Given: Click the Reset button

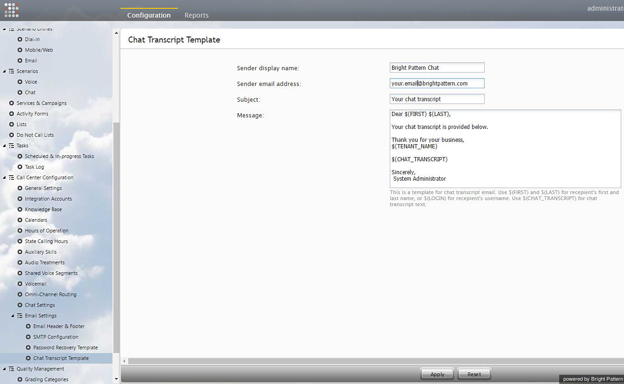Looking at the screenshot, I should click(474, 374).
